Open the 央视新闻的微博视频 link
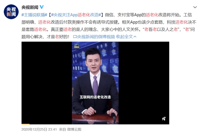This screenshot has height=135, width=201. point(96,37)
